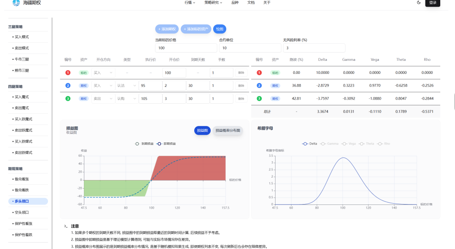Click the red number 1 row badge
The height and width of the screenshot is (249, 455).
tap(68, 73)
